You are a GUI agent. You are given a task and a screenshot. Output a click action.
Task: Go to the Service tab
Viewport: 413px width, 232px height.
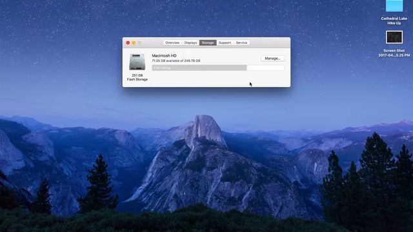coord(241,43)
